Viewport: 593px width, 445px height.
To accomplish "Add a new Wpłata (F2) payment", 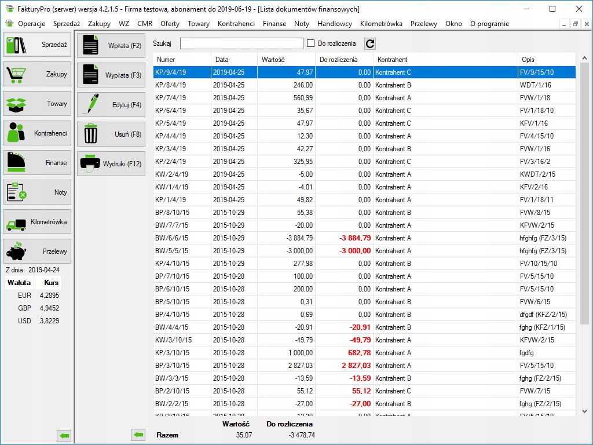I will pos(111,46).
